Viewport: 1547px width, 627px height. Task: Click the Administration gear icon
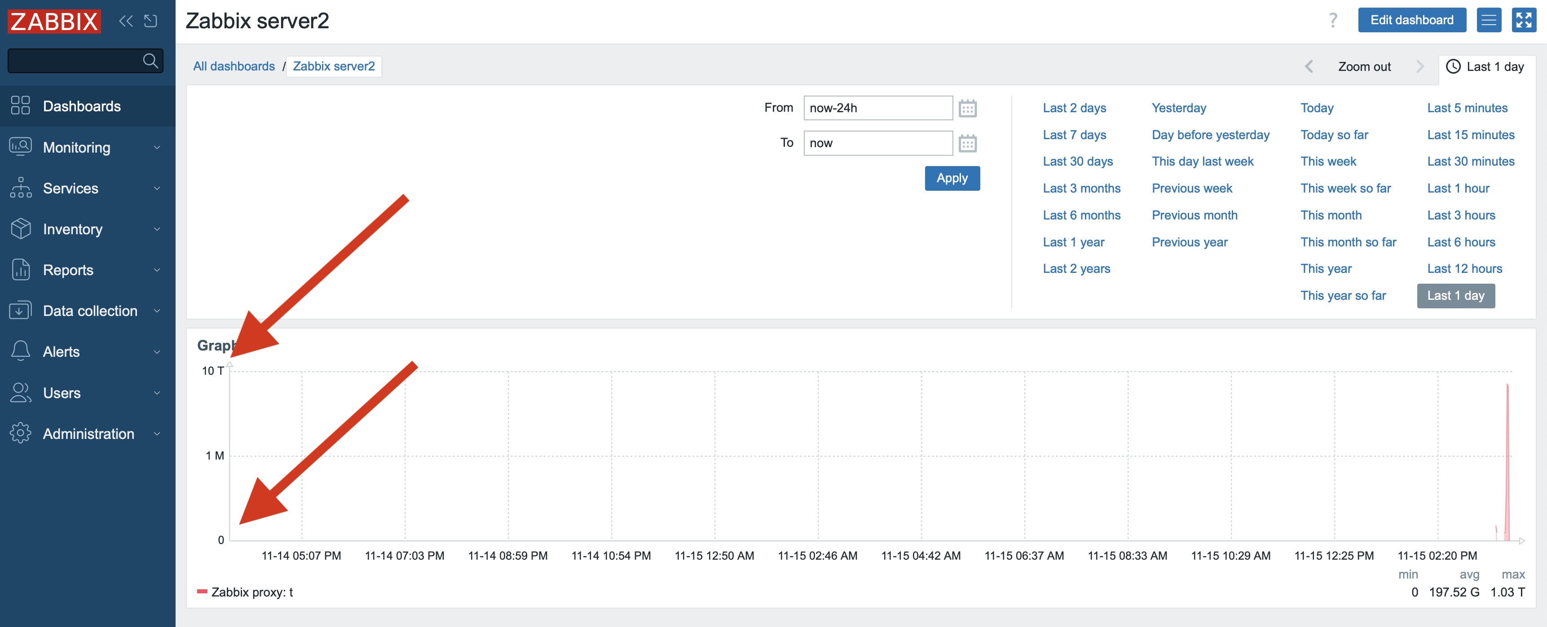20,433
